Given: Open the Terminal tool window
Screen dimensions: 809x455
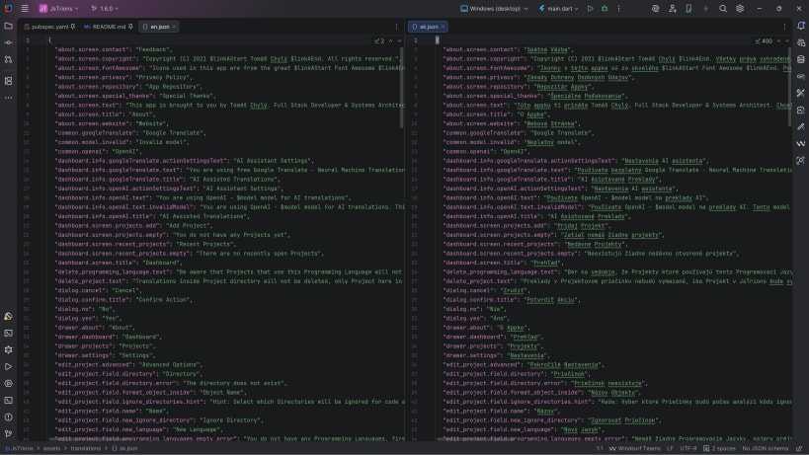Looking at the screenshot, I should click(x=8, y=401).
